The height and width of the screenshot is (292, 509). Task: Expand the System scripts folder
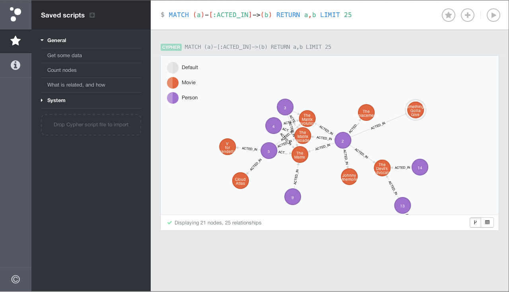(42, 100)
